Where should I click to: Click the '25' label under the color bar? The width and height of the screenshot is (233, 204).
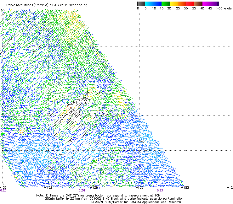click(x=178, y=8)
